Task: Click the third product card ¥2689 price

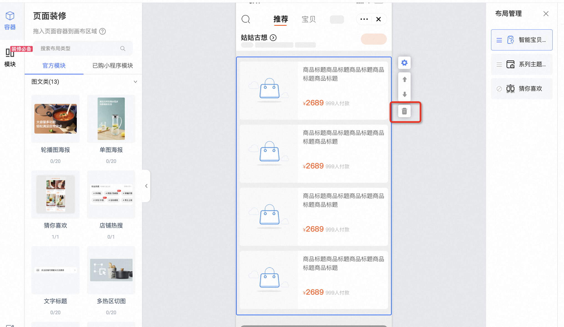Action: [313, 229]
